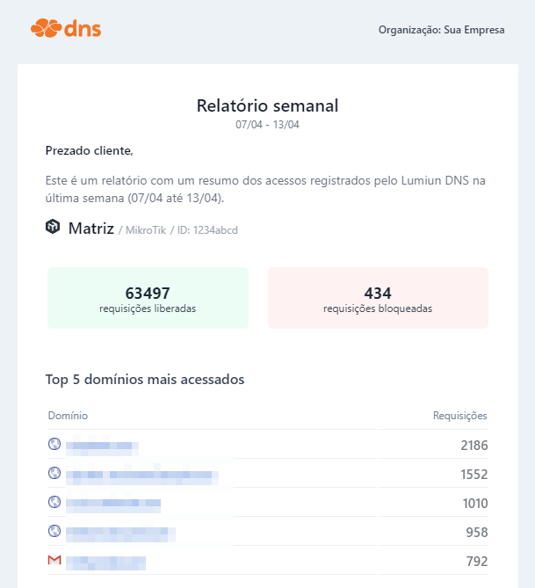Click the ID: 1234abcd label
This screenshot has height=588, width=535.
coord(209,230)
